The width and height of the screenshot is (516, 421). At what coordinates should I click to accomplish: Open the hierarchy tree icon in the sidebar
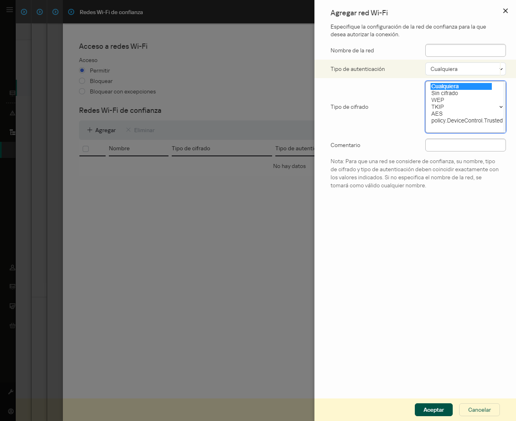tap(12, 132)
